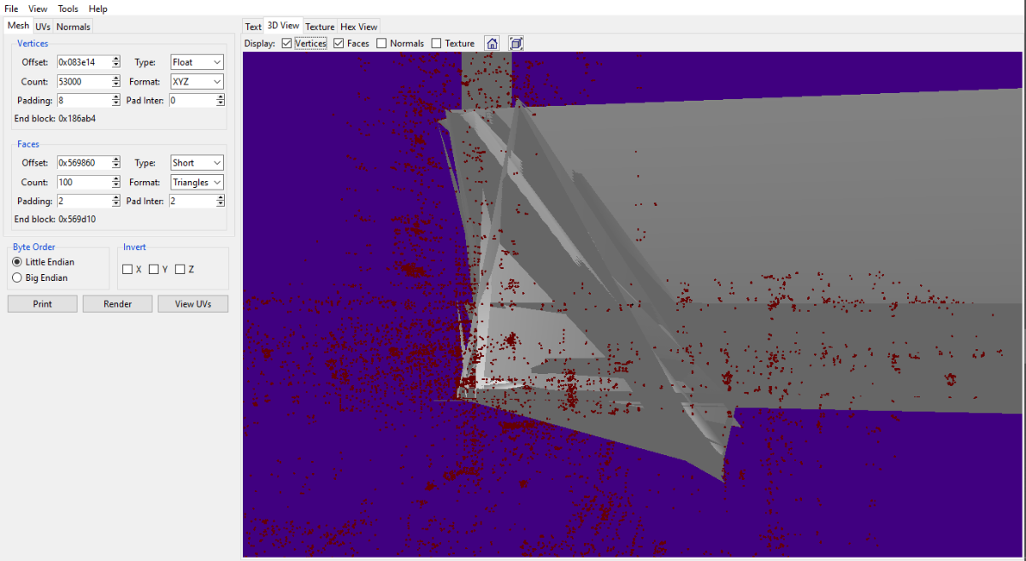Click the Render button
The width and height of the screenshot is (1026, 561).
tap(118, 304)
